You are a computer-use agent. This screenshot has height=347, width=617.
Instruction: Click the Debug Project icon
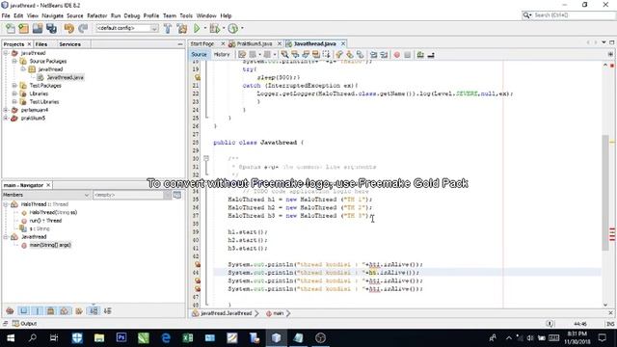214,28
